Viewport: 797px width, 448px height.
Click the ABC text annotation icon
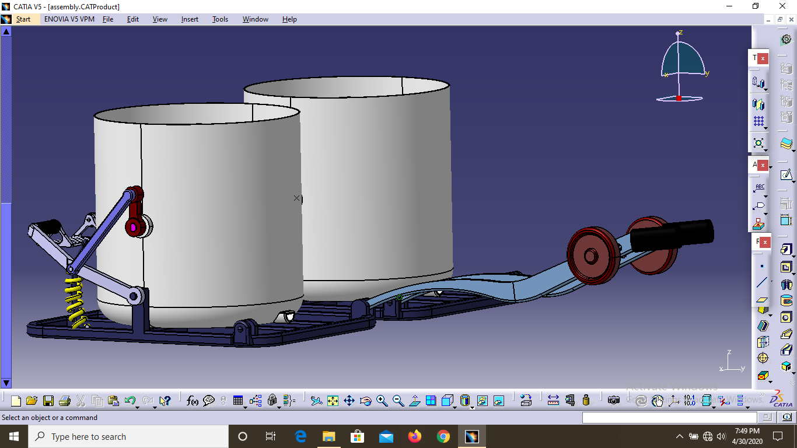click(x=759, y=188)
